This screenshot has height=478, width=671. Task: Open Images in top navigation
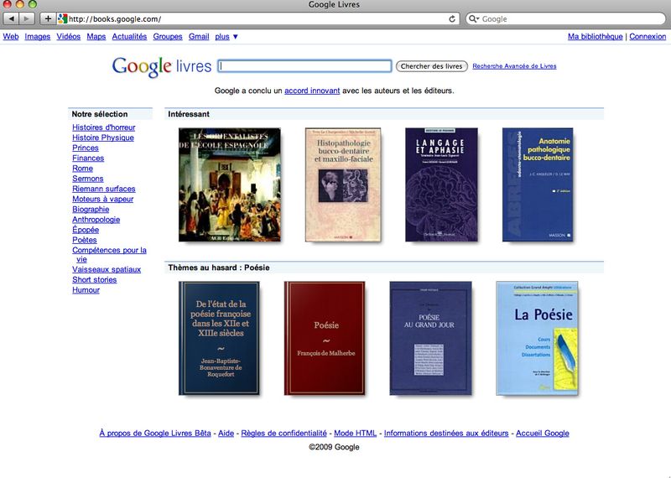[x=38, y=37]
